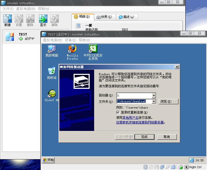Close the 映射网络驱动器 dialog

click(177, 67)
